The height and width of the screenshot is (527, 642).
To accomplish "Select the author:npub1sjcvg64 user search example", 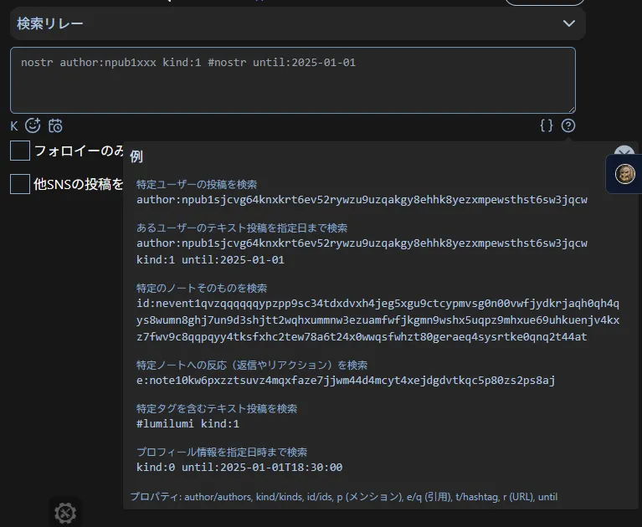I will point(362,200).
